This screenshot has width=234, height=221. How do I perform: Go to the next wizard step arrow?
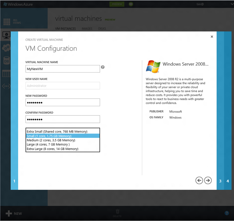pyautogui.click(x=208, y=180)
